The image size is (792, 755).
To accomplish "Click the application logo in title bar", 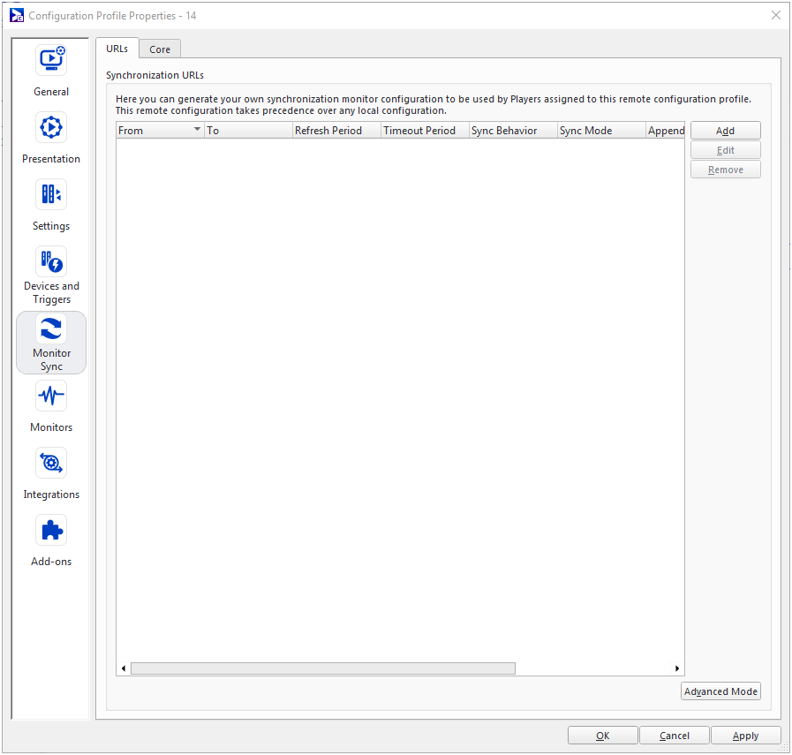I will [16, 15].
